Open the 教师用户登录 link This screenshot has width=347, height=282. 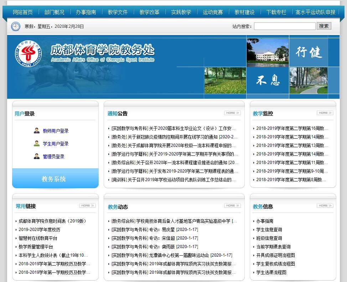[56, 131]
